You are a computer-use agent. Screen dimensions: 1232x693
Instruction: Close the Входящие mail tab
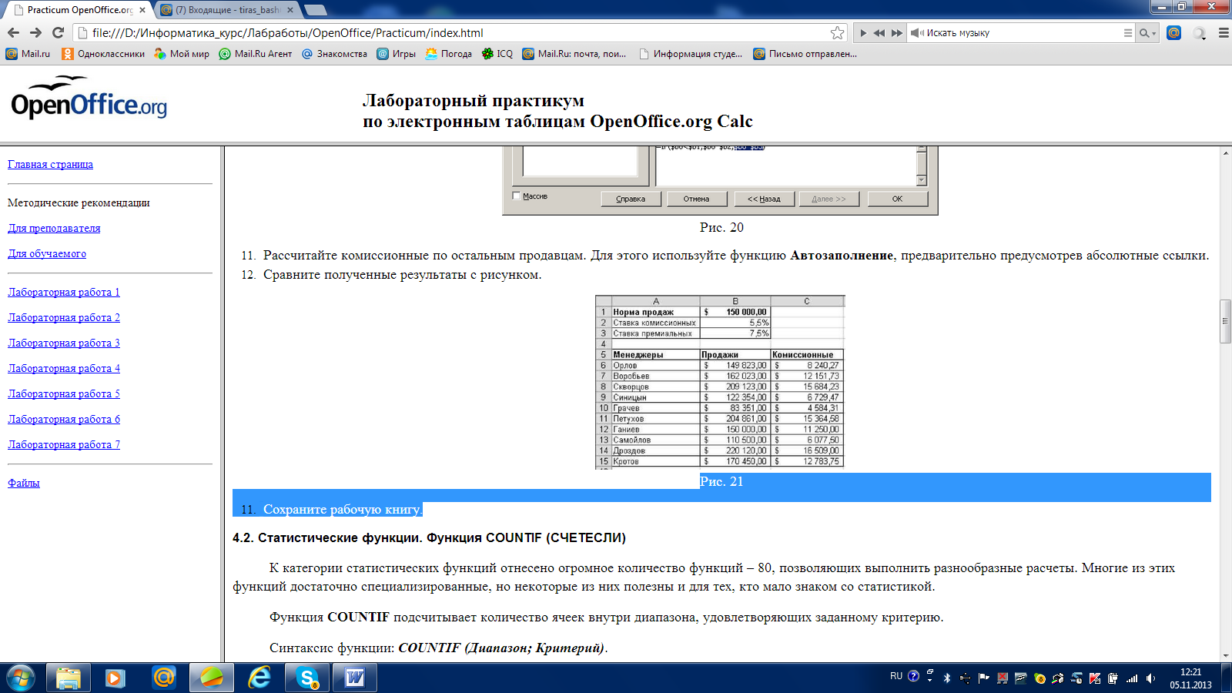click(x=290, y=10)
